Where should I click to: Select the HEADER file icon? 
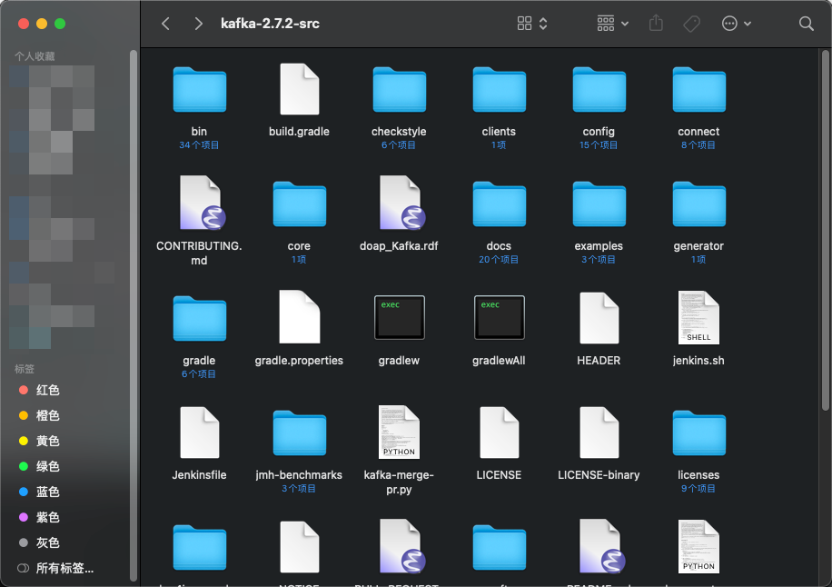pos(599,318)
